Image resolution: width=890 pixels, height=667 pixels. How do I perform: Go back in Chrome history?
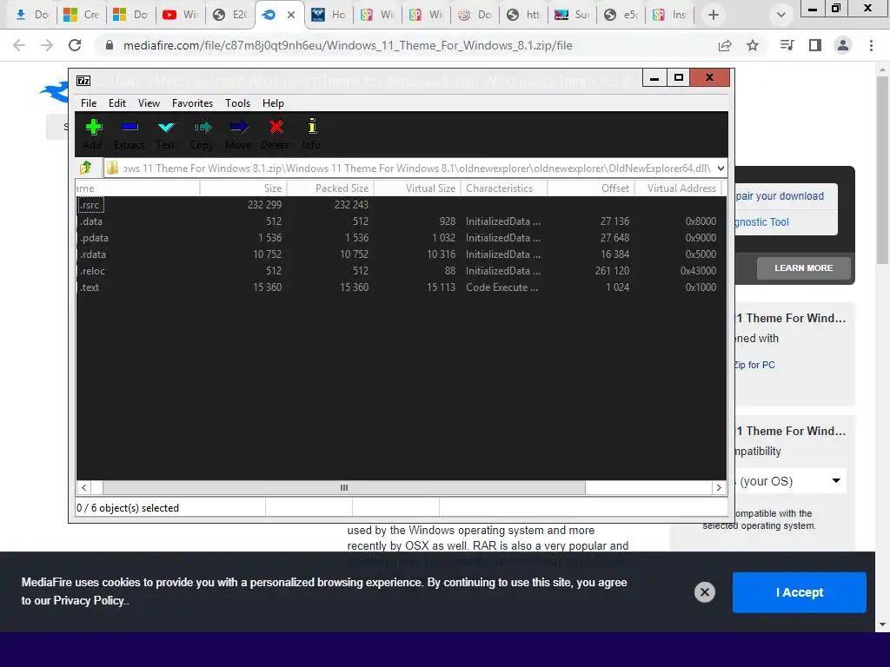[x=19, y=45]
